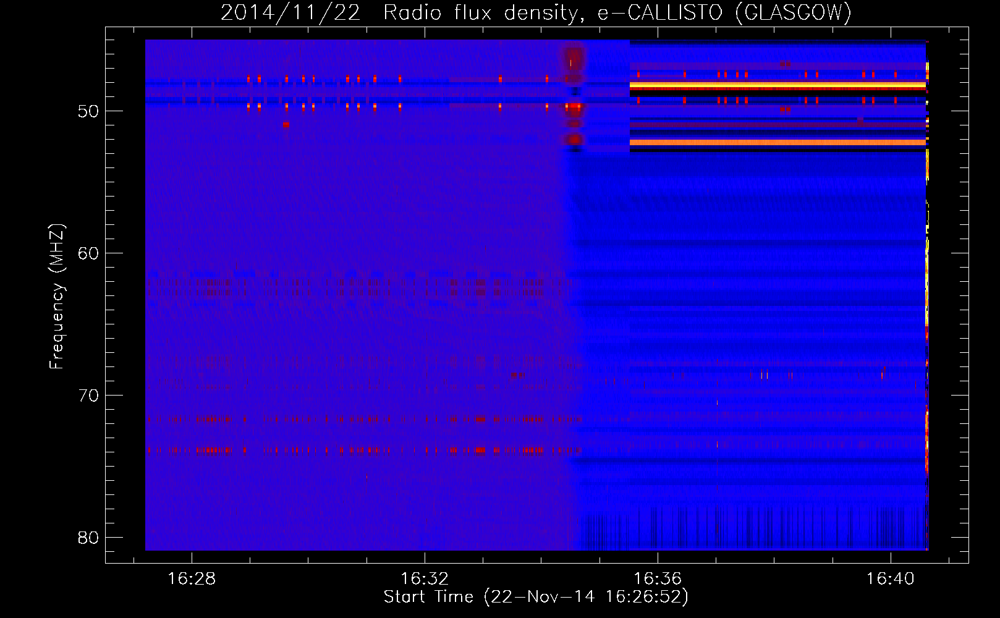Click the orange horizontal band near 52 MHz
Image resolution: width=1000 pixels, height=618 pixels.
(x=778, y=142)
